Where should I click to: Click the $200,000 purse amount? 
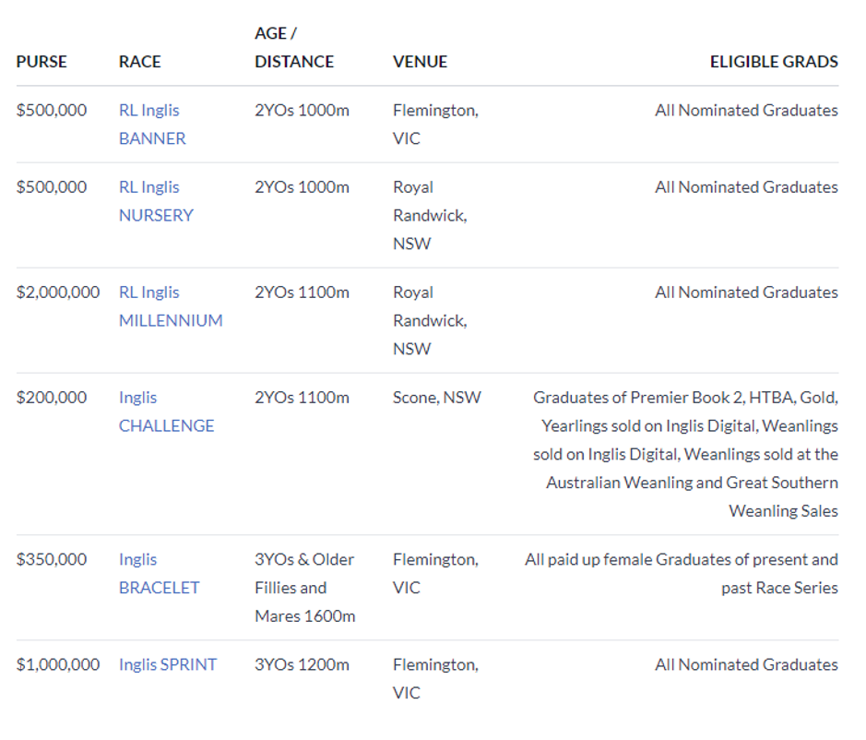(52, 398)
